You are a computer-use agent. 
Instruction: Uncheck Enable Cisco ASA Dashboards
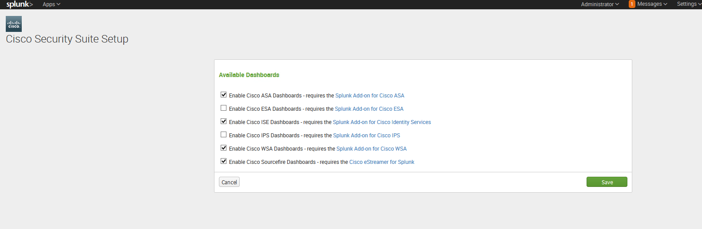pyautogui.click(x=224, y=95)
